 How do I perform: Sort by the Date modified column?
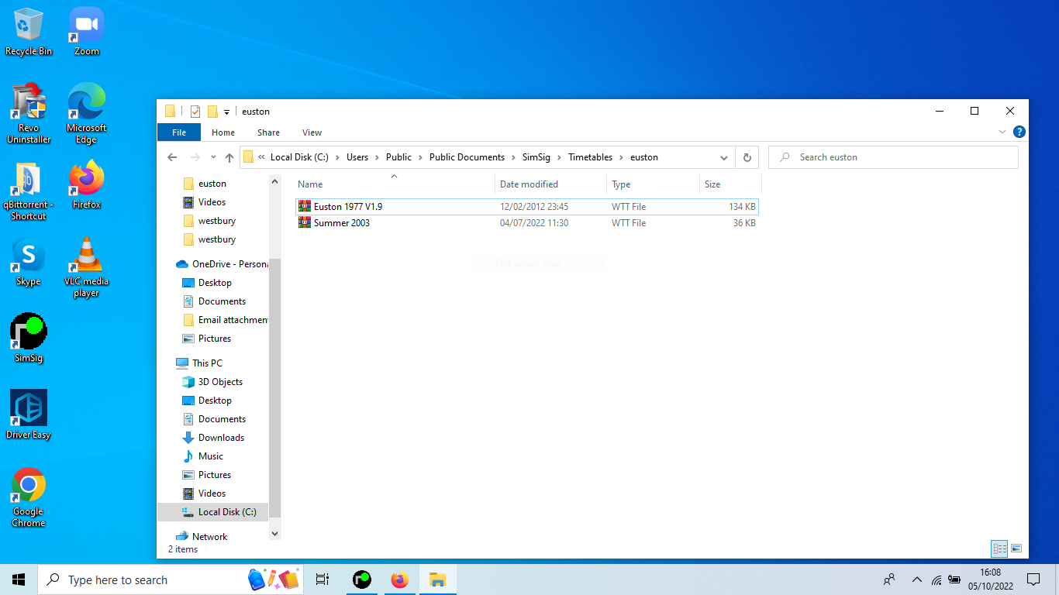tap(550, 184)
